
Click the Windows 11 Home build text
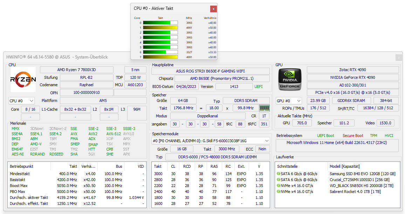tap(337, 143)
